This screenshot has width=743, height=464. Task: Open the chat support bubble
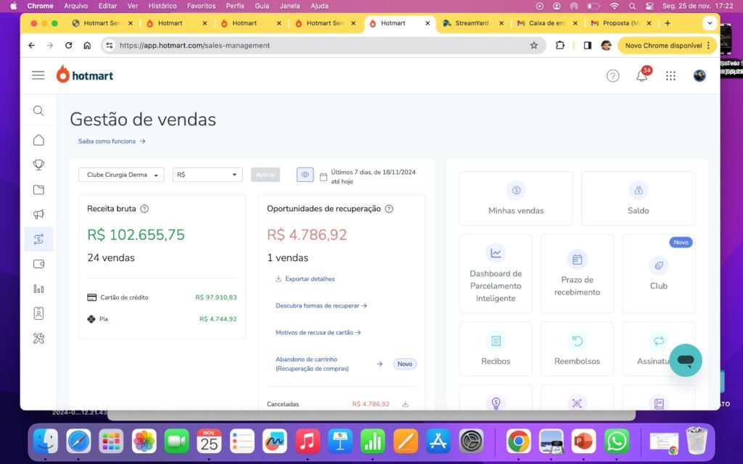pyautogui.click(x=685, y=360)
